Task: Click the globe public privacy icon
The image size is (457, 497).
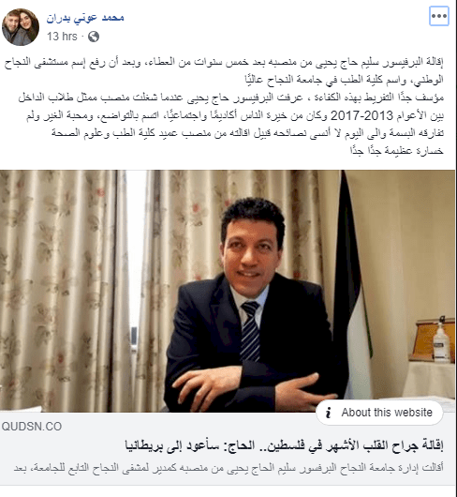Action: point(94,37)
